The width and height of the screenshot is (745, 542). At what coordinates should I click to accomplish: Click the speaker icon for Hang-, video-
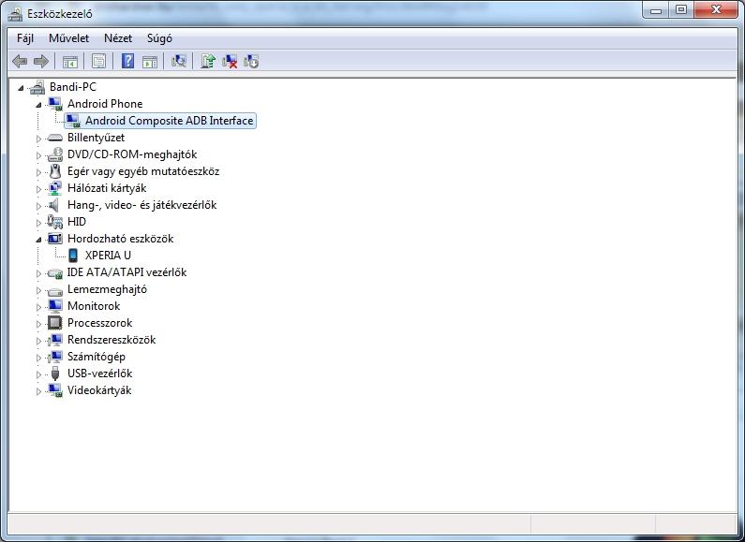coord(54,205)
